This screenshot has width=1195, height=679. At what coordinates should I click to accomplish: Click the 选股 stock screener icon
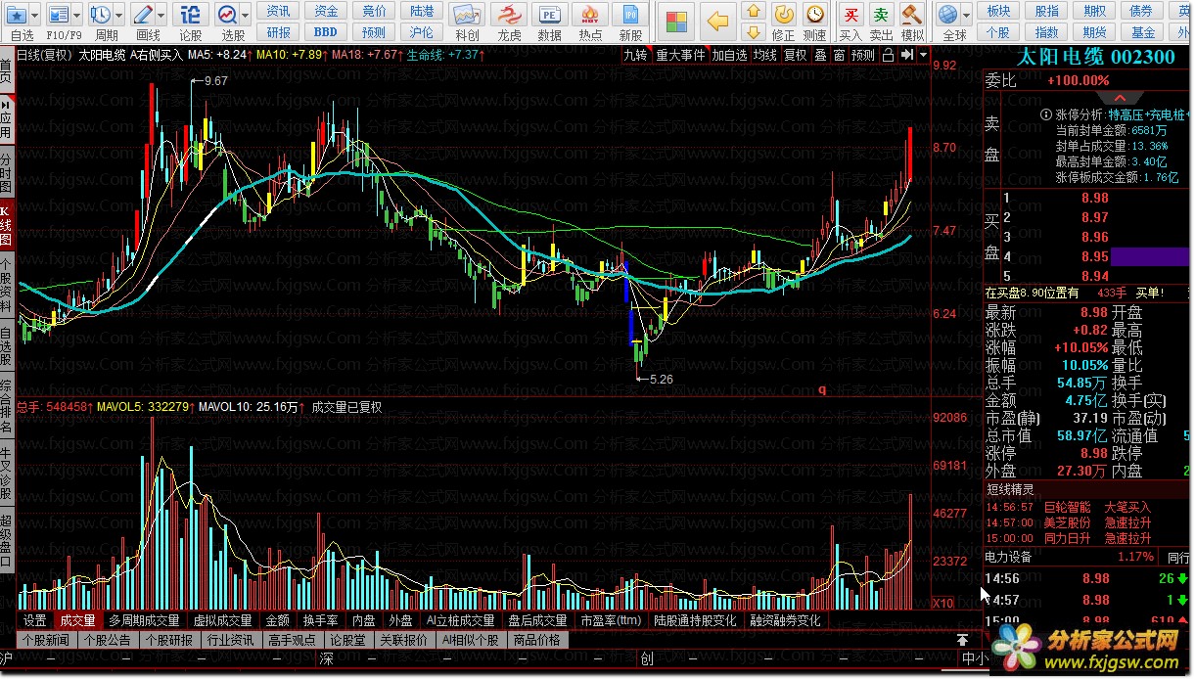[x=227, y=15]
